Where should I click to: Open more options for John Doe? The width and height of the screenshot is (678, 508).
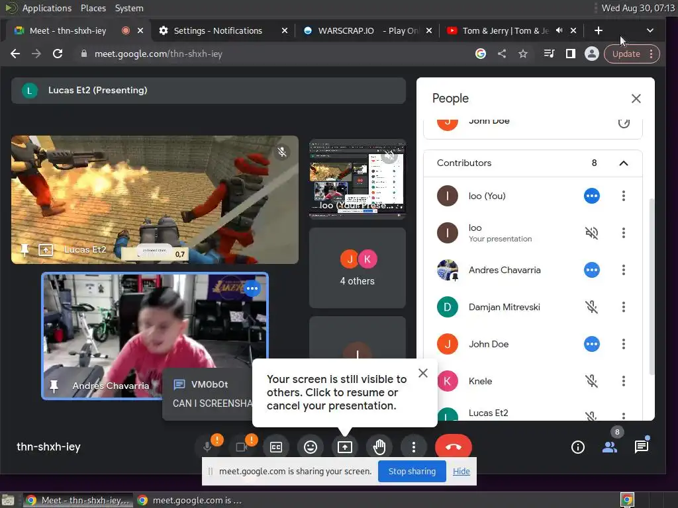coord(623,344)
